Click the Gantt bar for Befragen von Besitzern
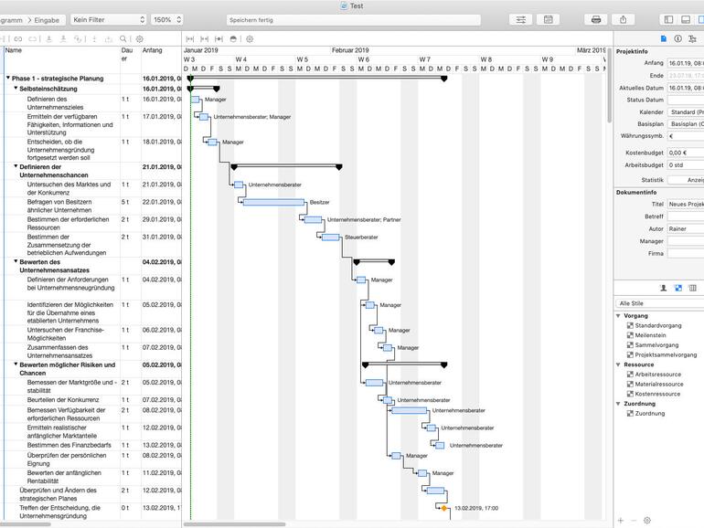Viewport: 704px width, 528px height. tap(273, 202)
